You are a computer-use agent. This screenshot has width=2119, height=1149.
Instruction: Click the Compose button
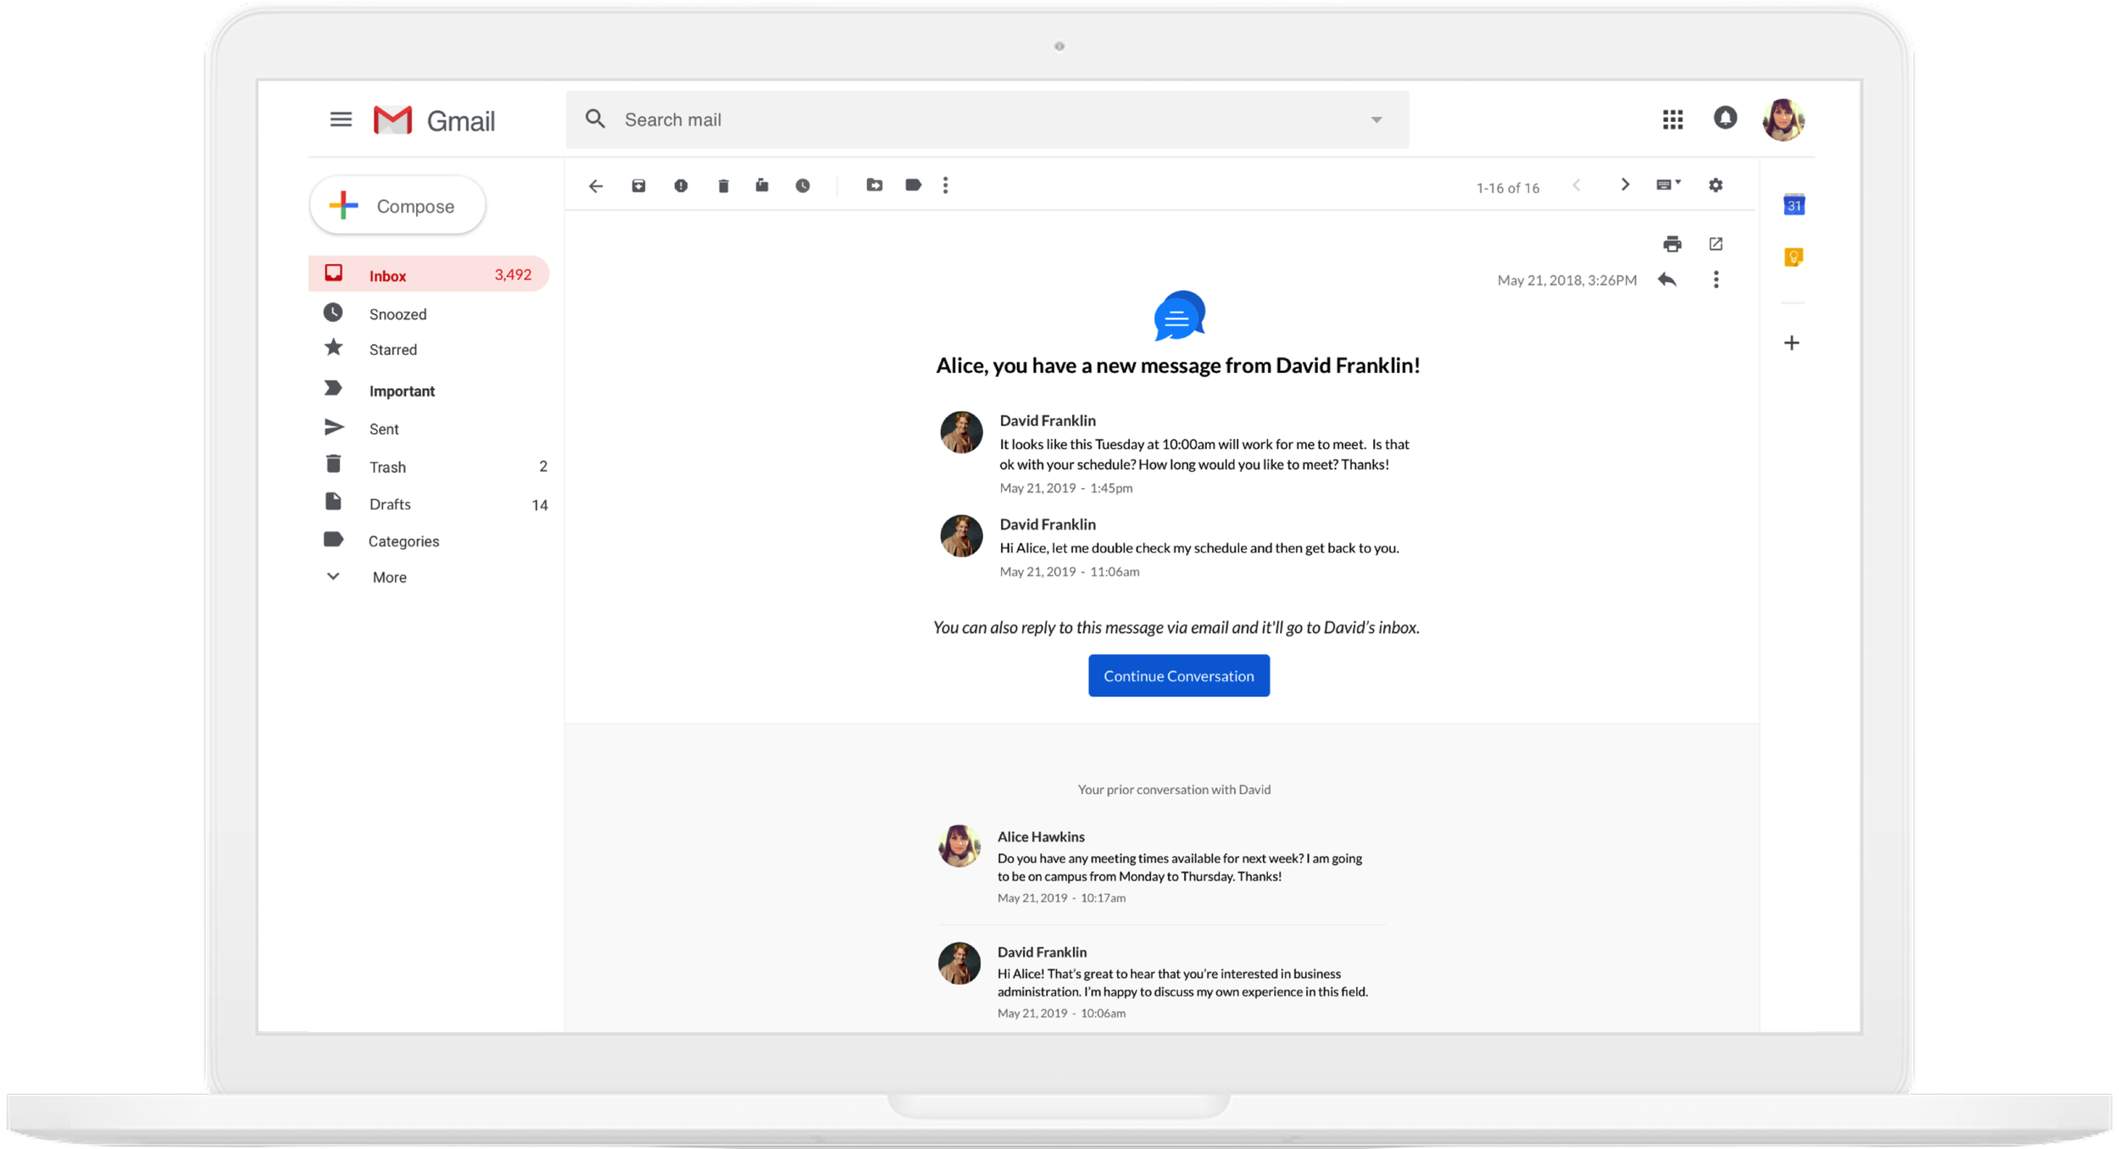click(x=398, y=206)
